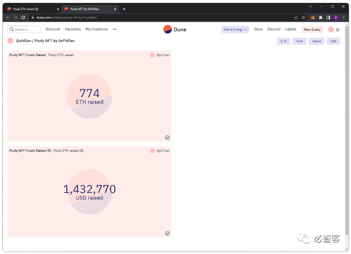The height and width of the screenshot is (254, 351).
Task: Open the MetaMask fox extension
Action: (x=313, y=17)
